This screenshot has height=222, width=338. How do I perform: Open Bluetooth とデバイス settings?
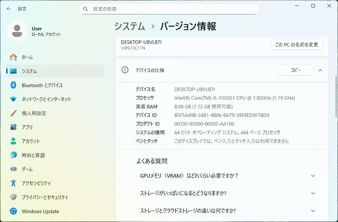13,85
